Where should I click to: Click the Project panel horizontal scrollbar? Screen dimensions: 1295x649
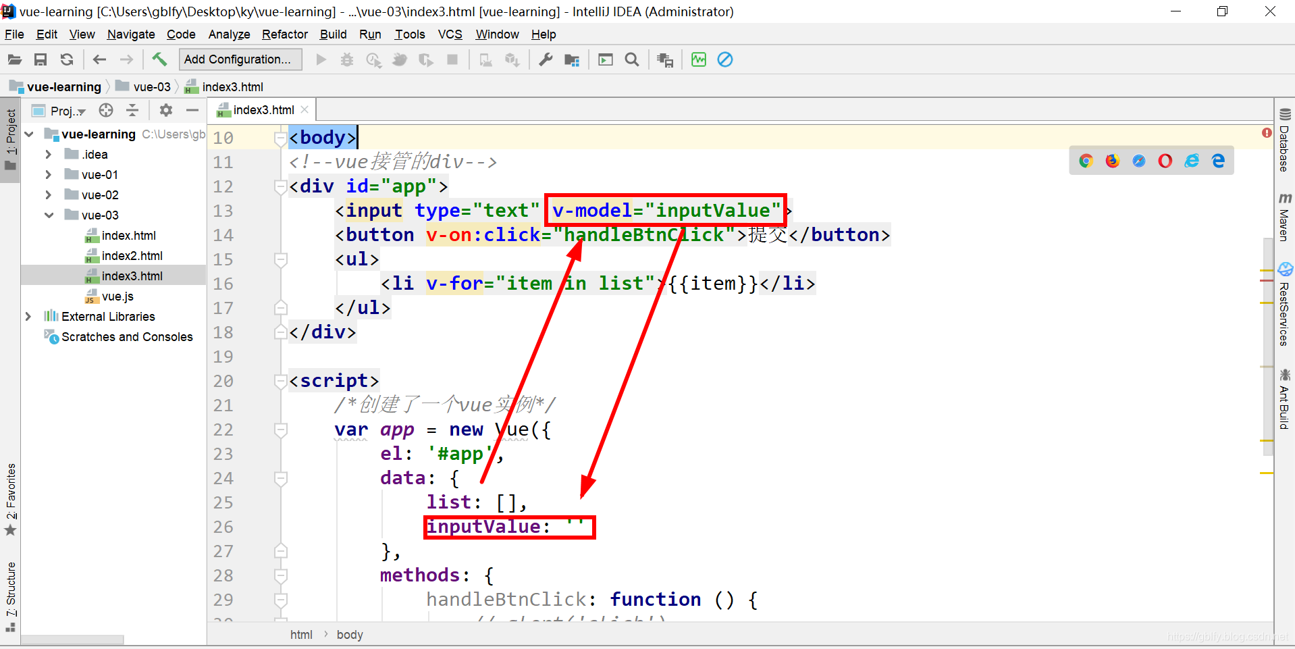pos(72,640)
